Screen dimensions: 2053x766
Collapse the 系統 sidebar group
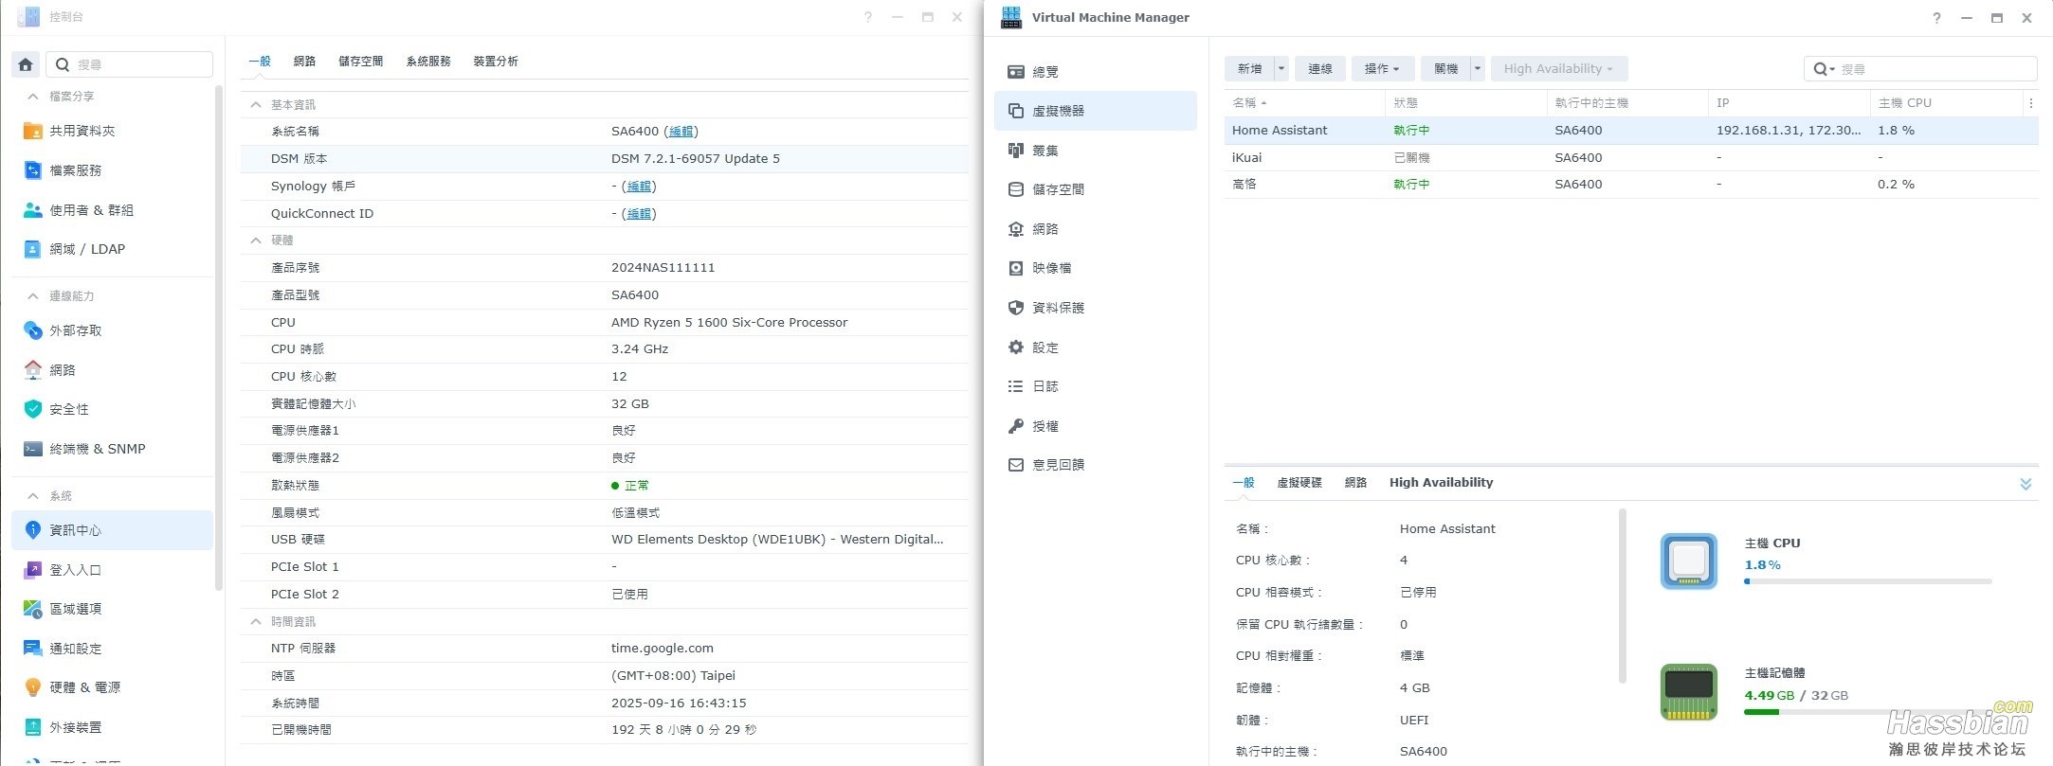coord(33,496)
